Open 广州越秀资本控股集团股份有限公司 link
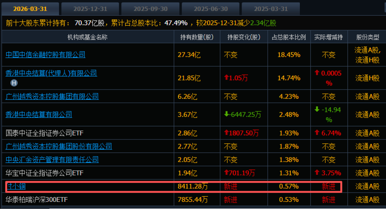This screenshot has width=386, height=209. (59, 146)
